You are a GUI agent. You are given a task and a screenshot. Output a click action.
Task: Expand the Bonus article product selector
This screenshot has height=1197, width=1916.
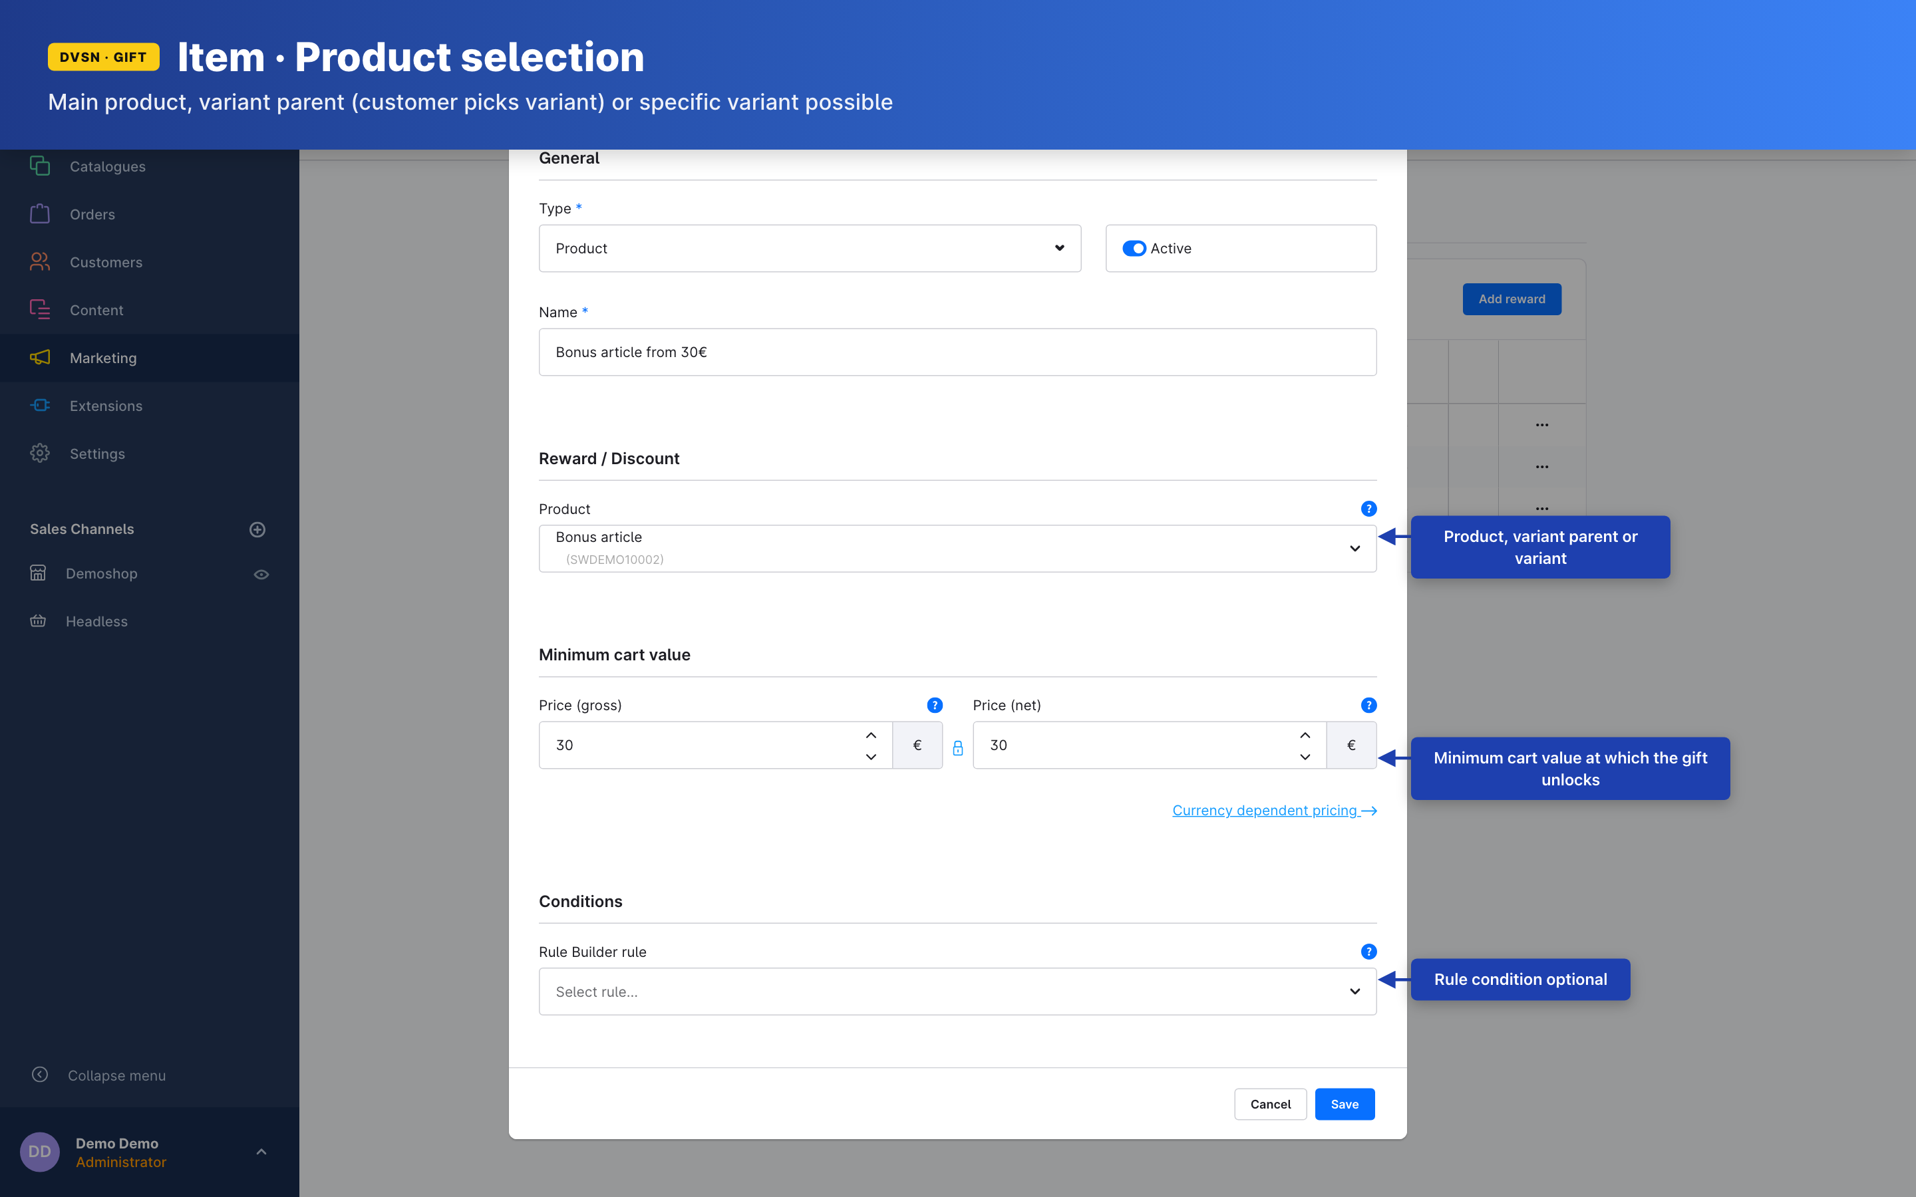pyautogui.click(x=957, y=548)
